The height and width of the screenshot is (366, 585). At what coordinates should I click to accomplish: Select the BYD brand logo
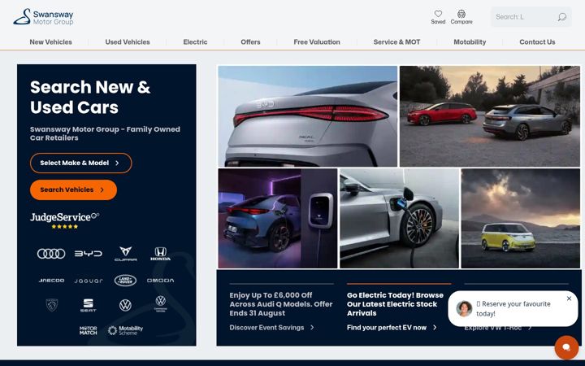tap(88, 254)
